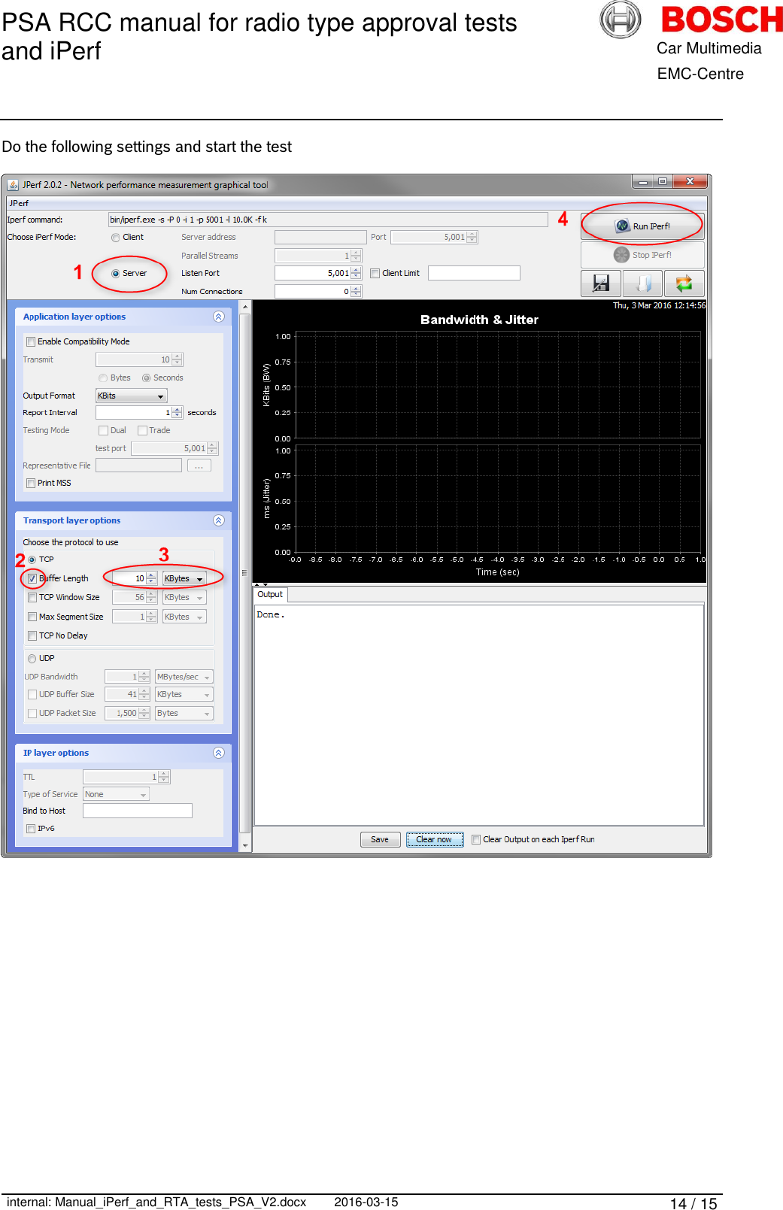783x1210 pixels.
Task: Click the green refresh arrows icon
Action: pos(684,284)
